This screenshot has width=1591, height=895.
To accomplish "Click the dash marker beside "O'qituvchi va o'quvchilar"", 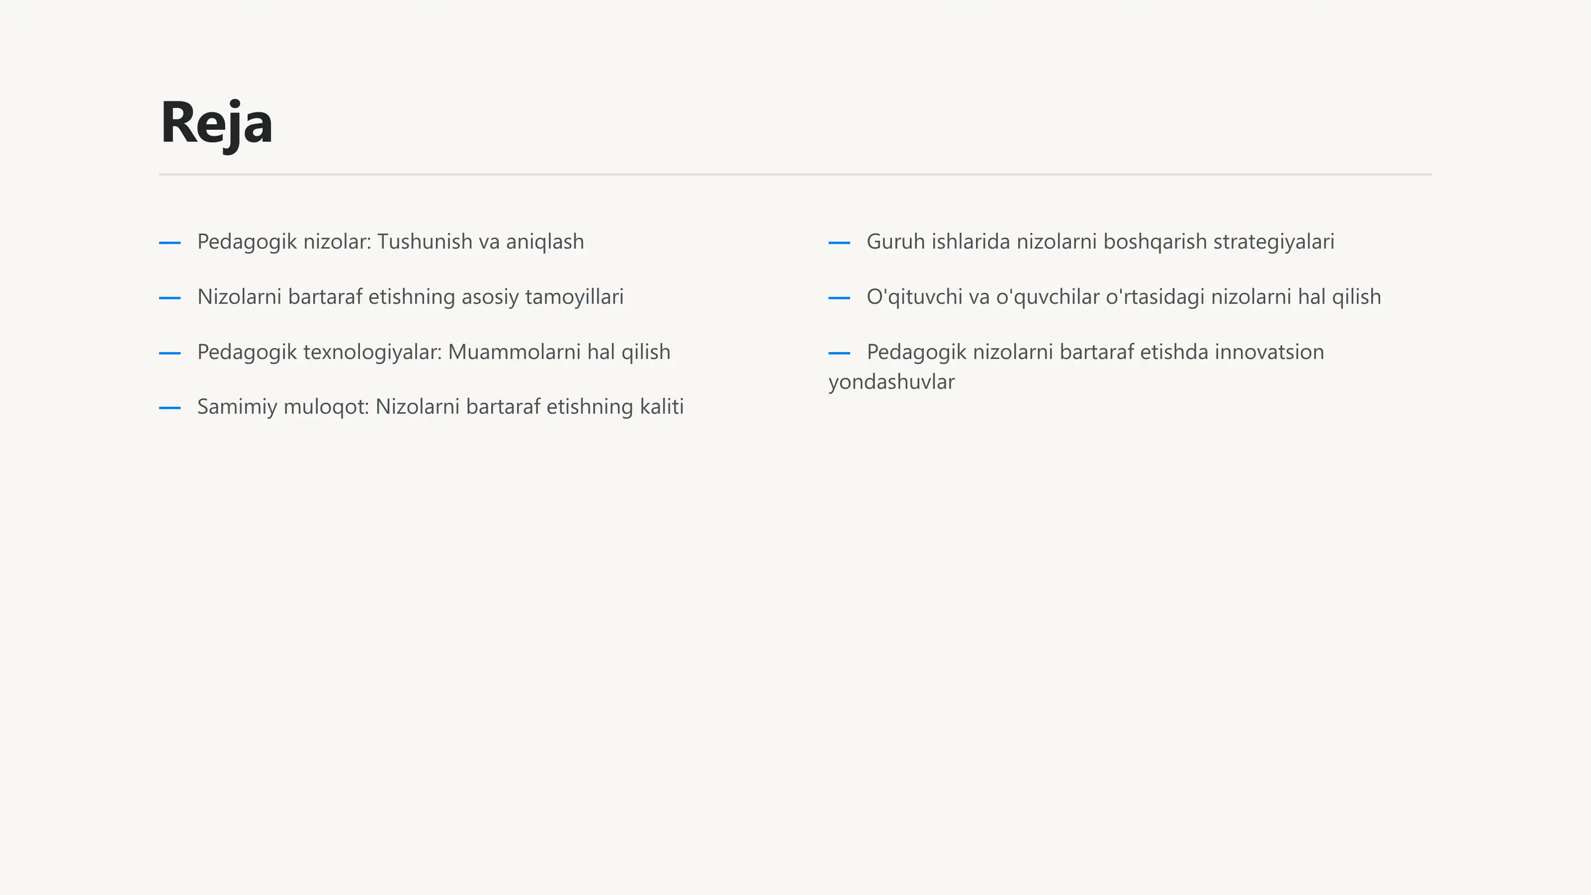I will tap(839, 298).
